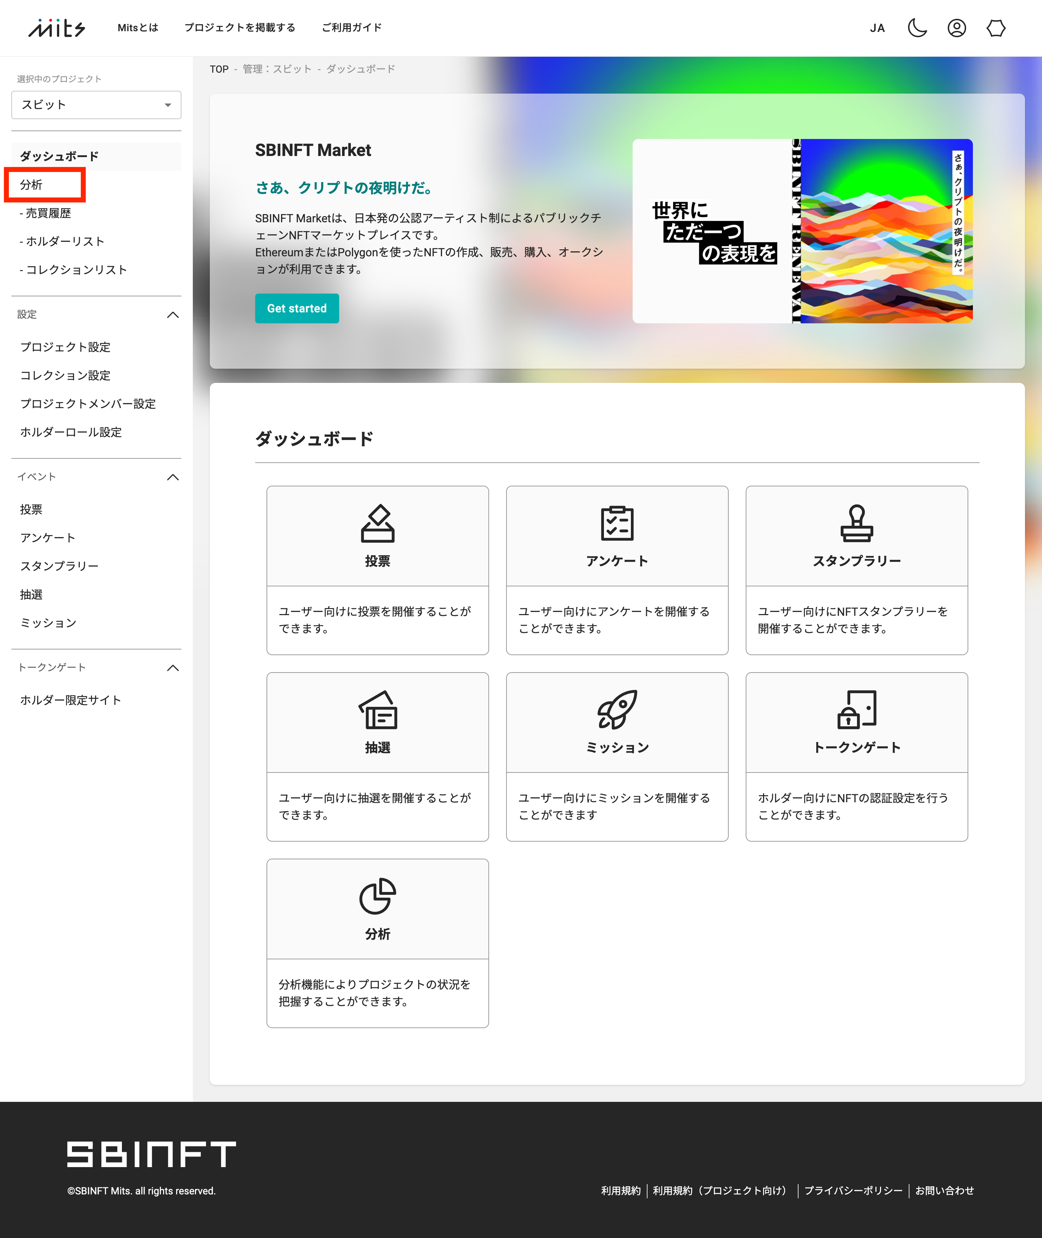Open the 利用規約 footer link
Viewport: 1042px width, 1238px height.
coord(621,1191)
